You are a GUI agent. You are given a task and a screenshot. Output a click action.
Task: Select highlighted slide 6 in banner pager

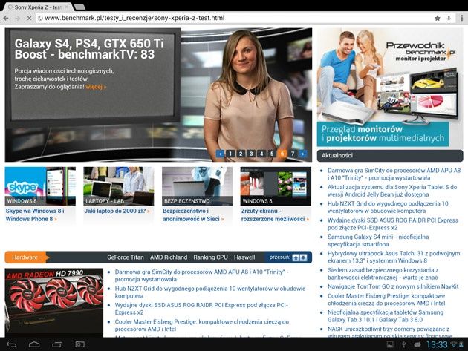pyautogui.click(x=282, y=154)
